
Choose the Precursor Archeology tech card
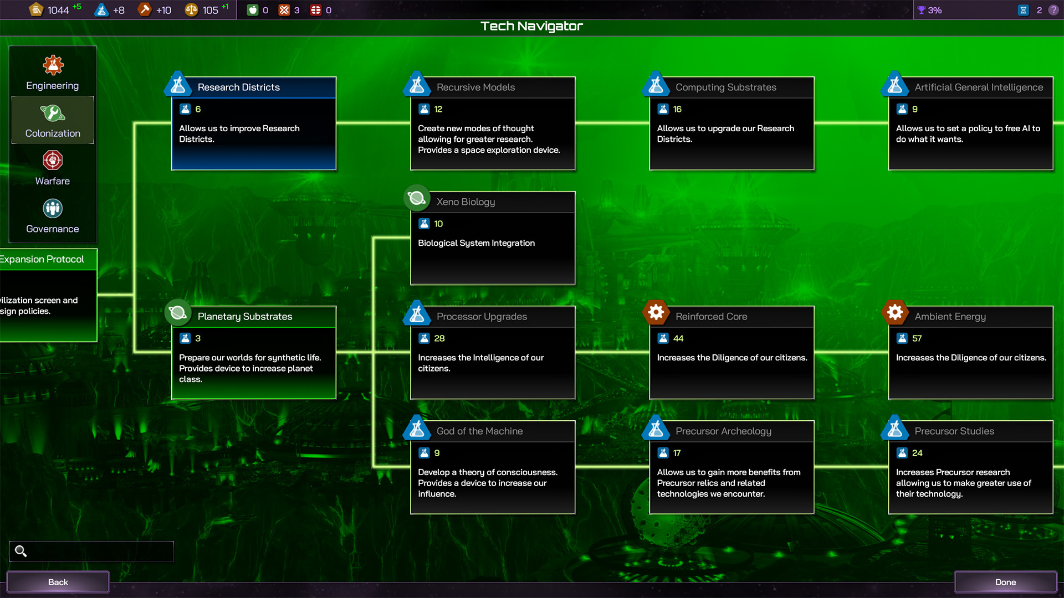(x=731, y=467)
